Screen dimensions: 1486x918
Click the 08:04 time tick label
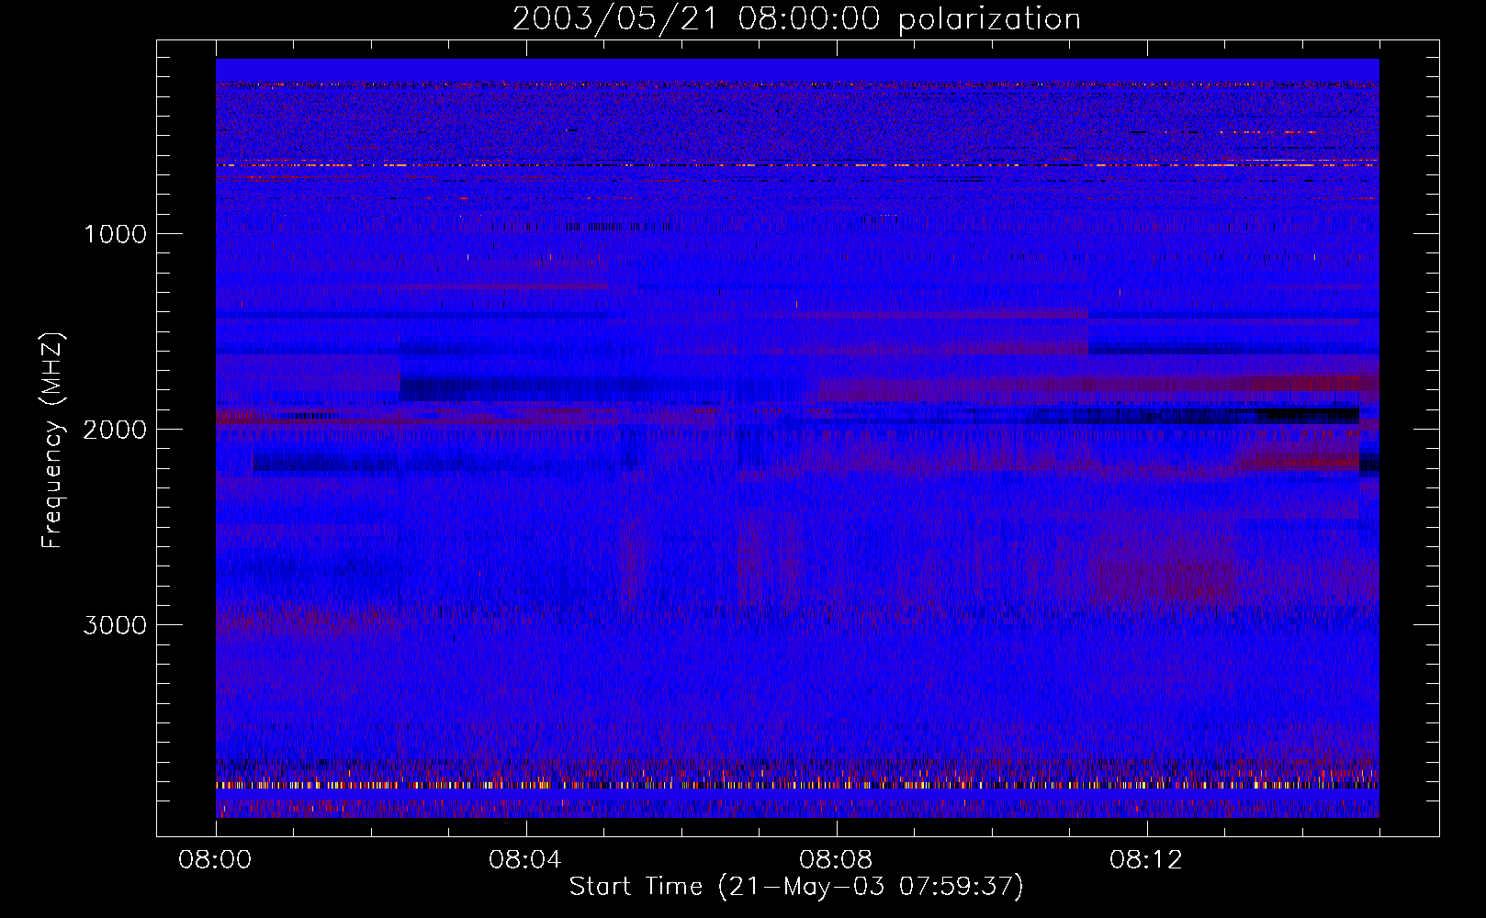point(525,860)
